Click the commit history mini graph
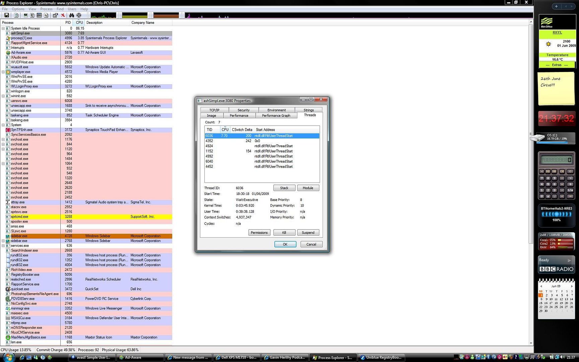579x362 pixels. coord(135,15)
